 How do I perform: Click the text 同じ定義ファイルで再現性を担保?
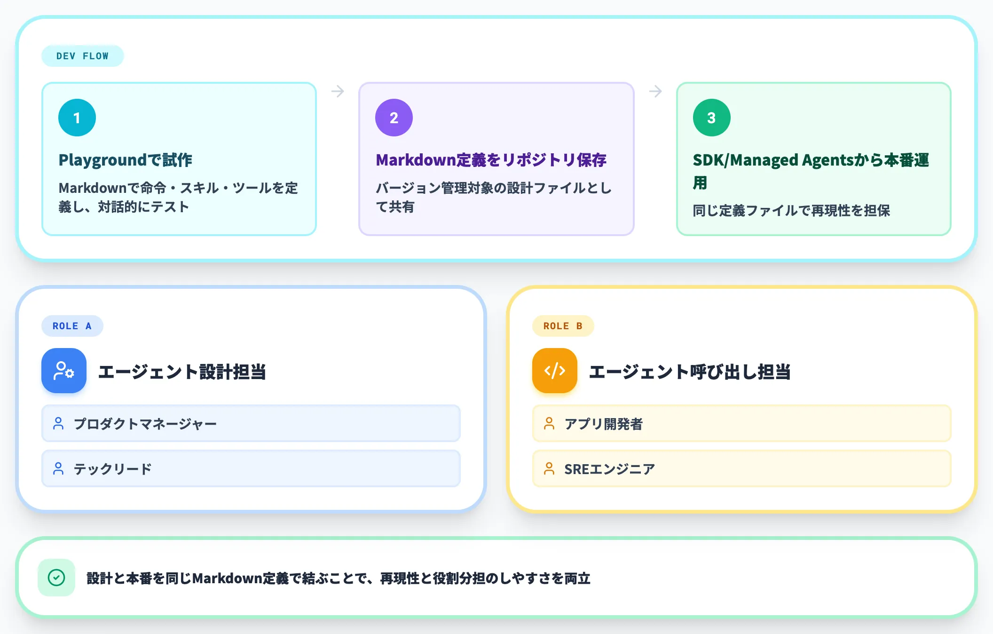pyautogui.click(x=791, y=210)
